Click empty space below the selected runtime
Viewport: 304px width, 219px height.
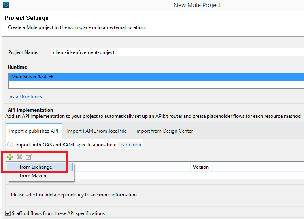click(x=156, y=84)
